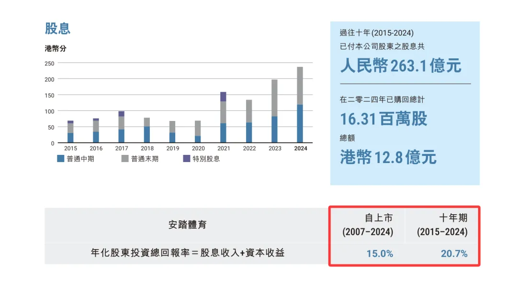Click the y-axis value 100

tap(49, 111)
